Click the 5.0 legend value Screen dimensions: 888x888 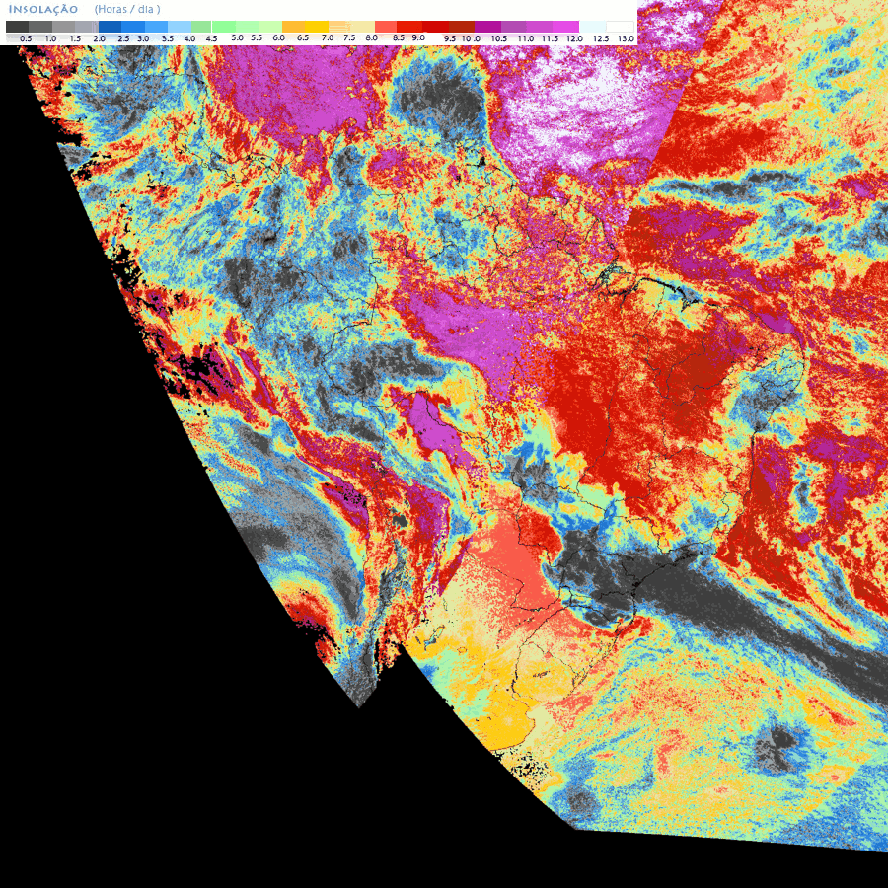pyautogui.click(x=237, y=37)
